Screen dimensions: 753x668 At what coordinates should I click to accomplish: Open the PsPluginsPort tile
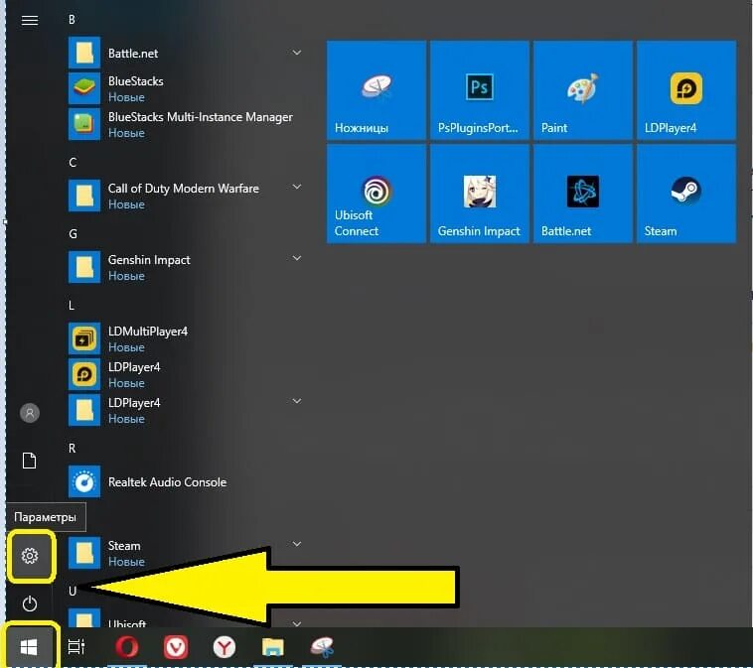(479, 90)
